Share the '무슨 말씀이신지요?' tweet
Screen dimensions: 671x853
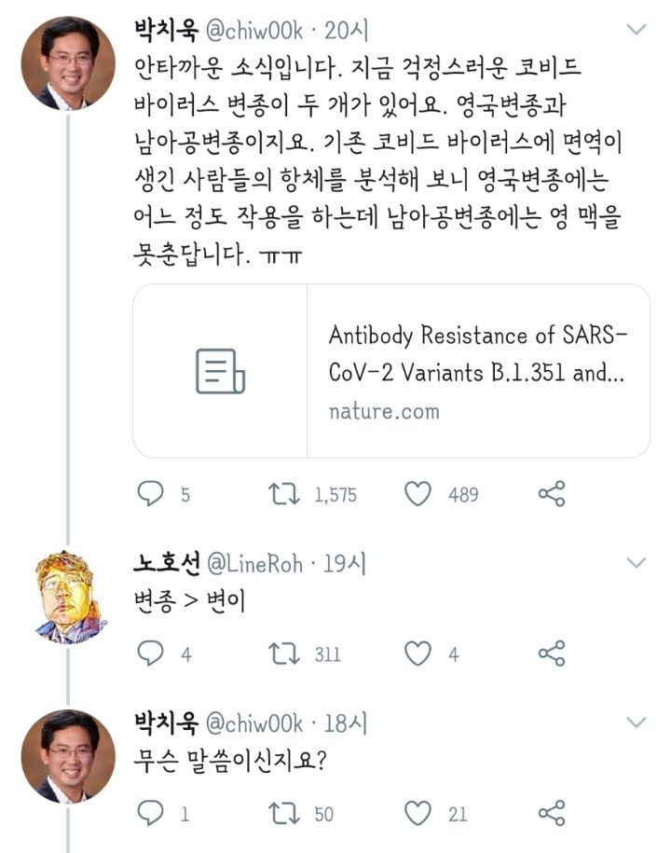point(552,814)
